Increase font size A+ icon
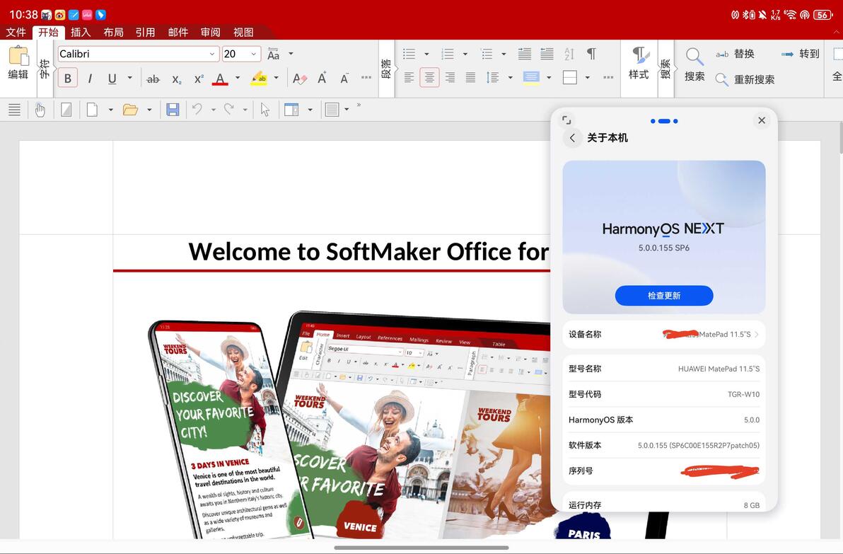 point(322,79)
